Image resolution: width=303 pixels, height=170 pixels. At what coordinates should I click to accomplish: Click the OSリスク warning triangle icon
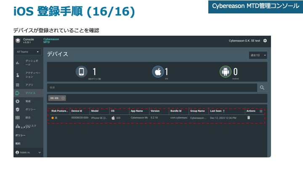(18, 126)
